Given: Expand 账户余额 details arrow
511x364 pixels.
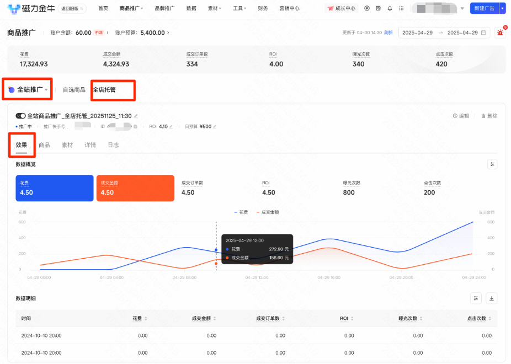Looking at the screenshot, I should click(x=108, y=33).
